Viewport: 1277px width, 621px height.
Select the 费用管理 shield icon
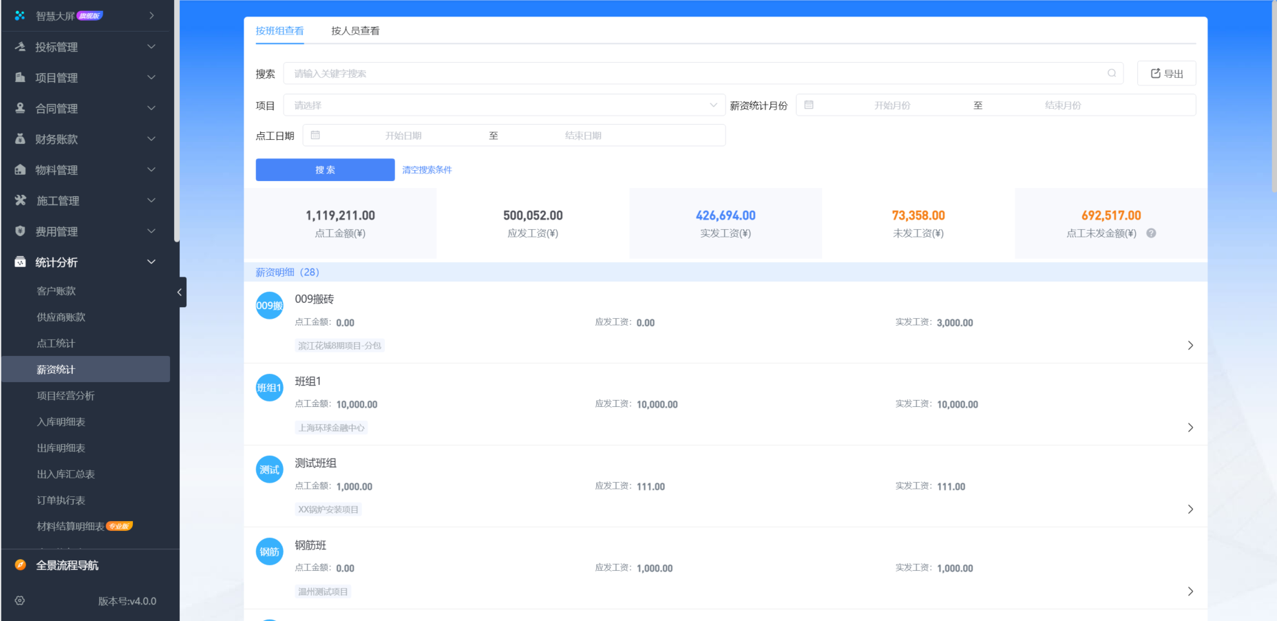pos(19,231)
